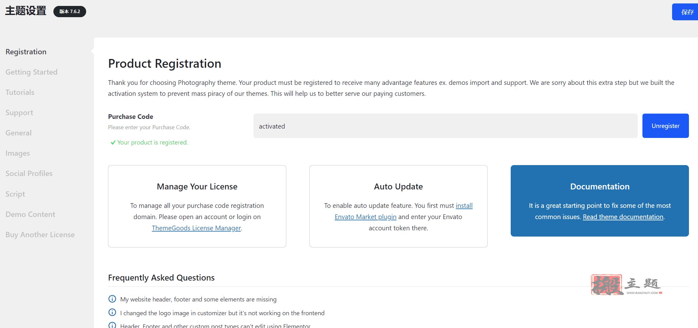
Task: Expand FAQ about missing header and footer
Action: (x=198, y=299)
